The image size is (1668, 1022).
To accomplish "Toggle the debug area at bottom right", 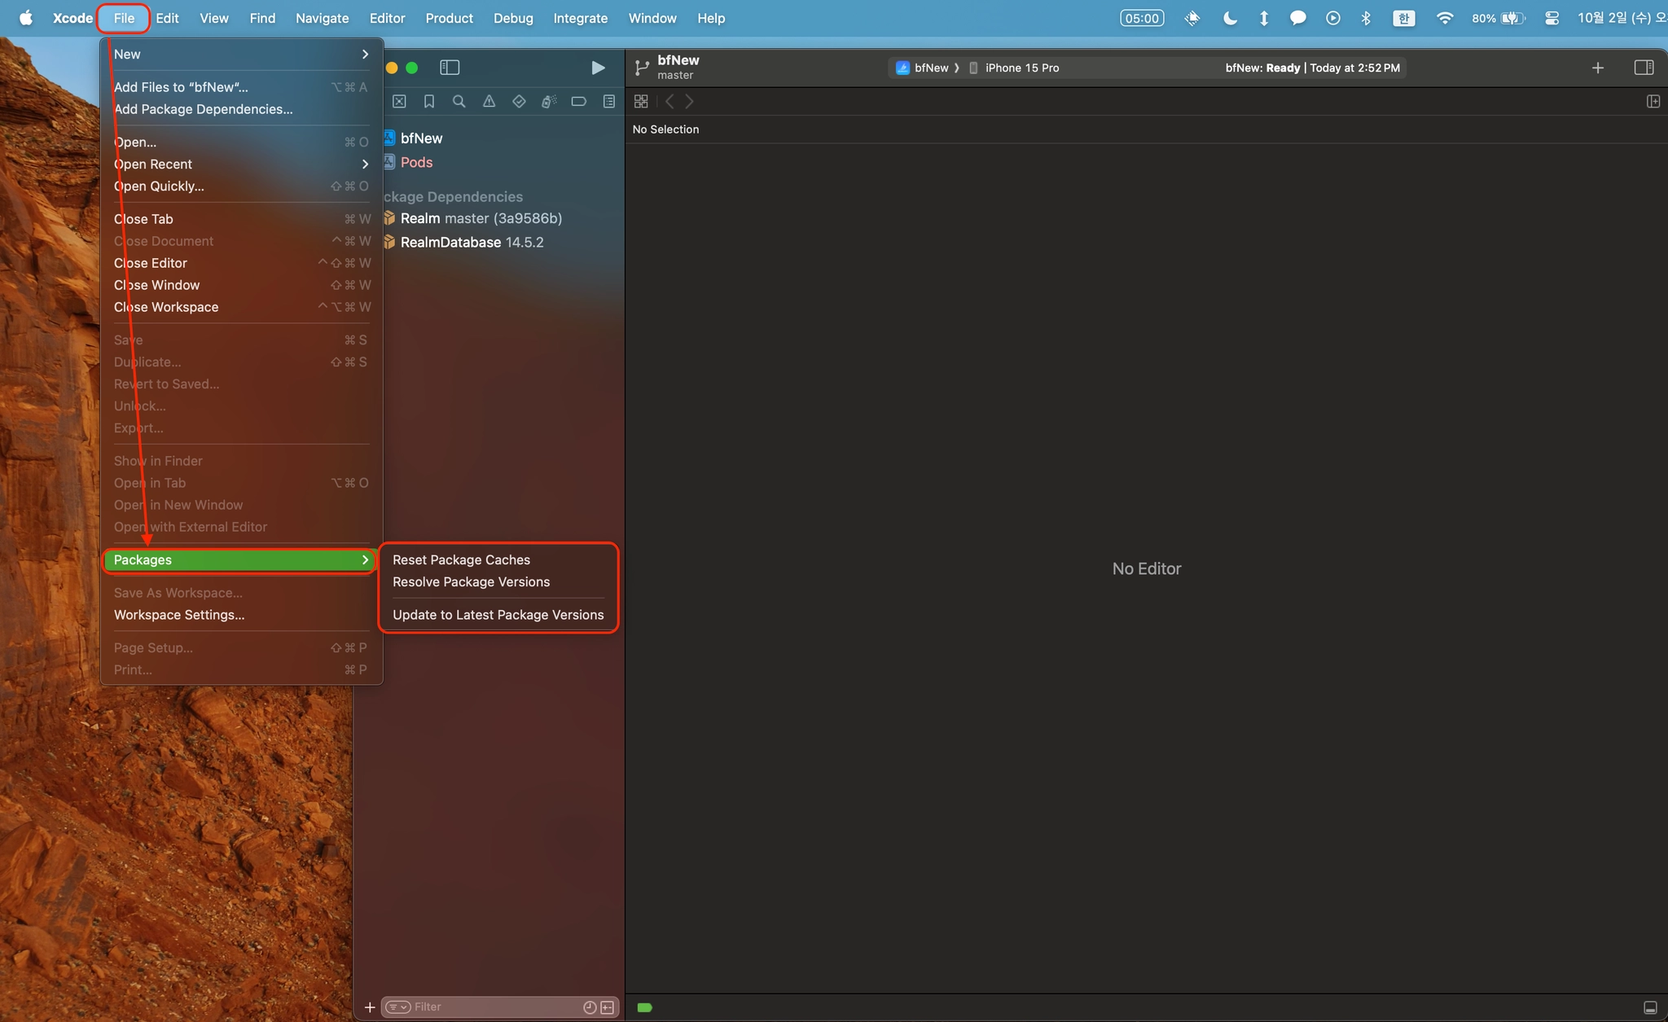I will click(1650, 1007).
